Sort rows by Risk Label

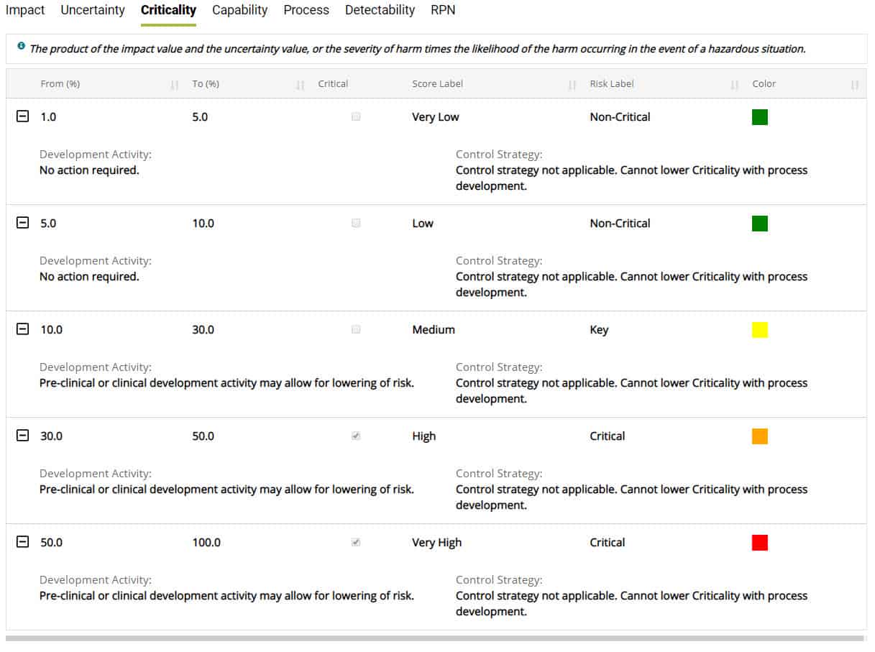point(736,84)
